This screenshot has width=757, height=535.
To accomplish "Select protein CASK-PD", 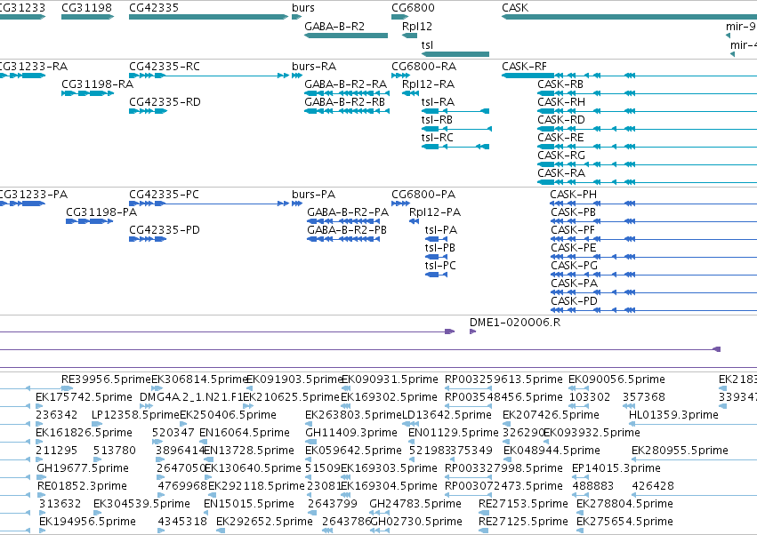I will 654,310.
